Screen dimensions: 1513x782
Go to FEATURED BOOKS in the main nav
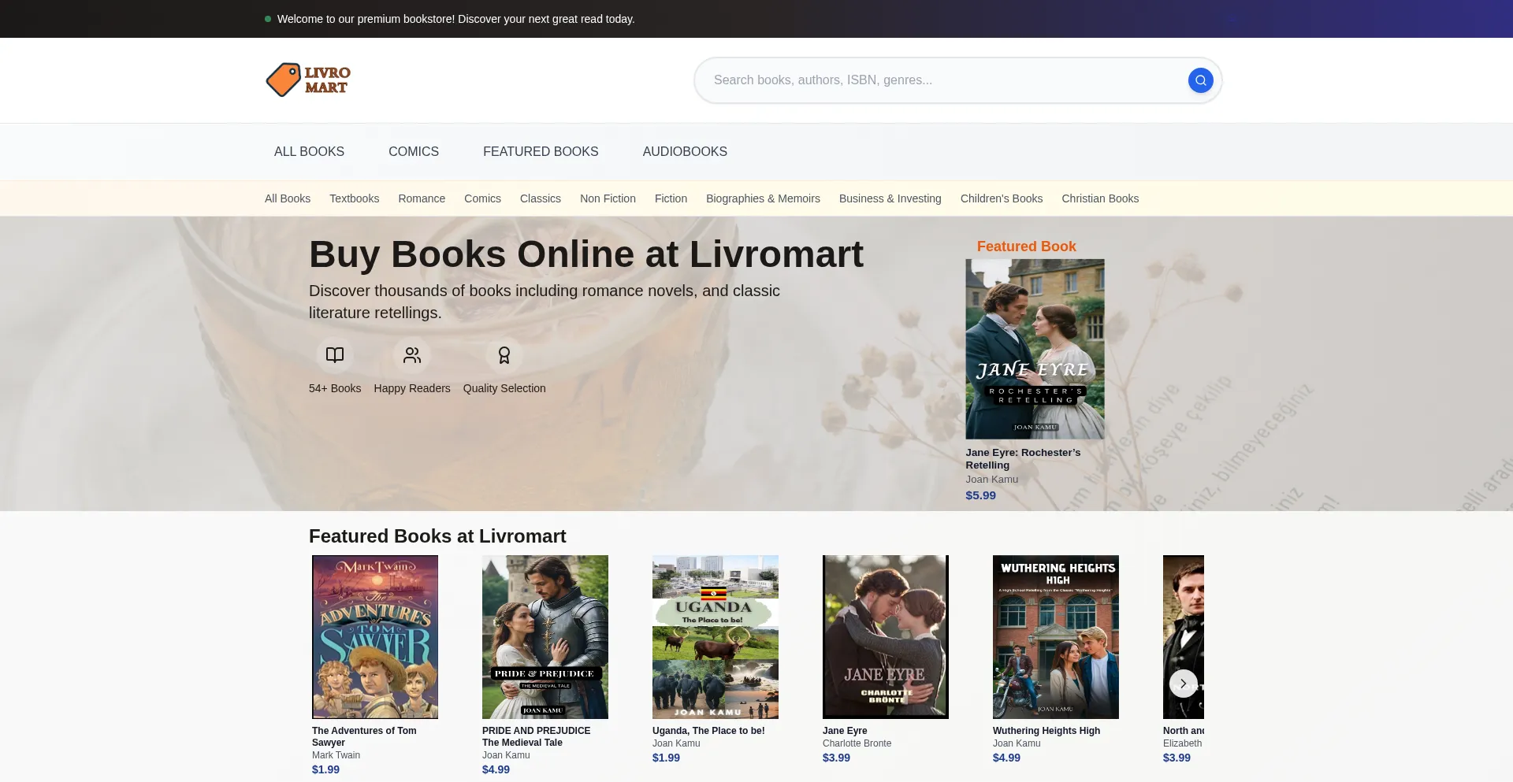(541, 151)
